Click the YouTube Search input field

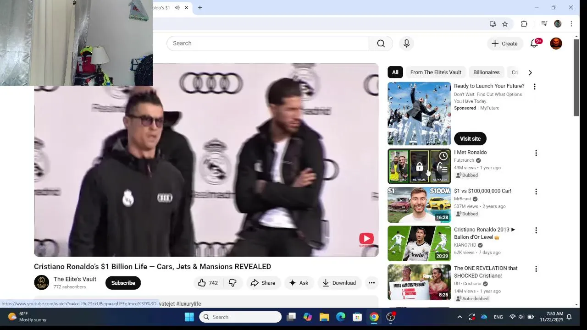click(x=268, y=43)
